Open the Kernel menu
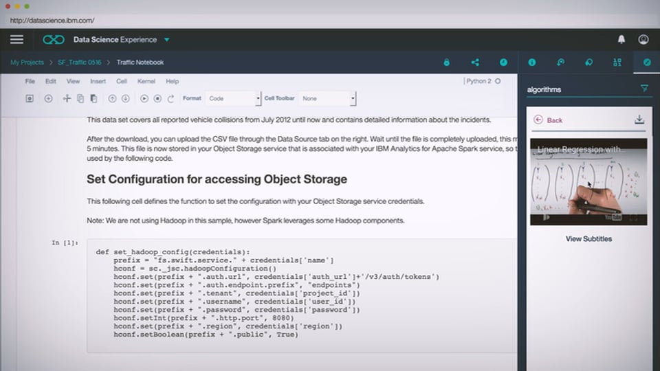The image size is (660, 371). pyautogui.click(x=146, y=81)
